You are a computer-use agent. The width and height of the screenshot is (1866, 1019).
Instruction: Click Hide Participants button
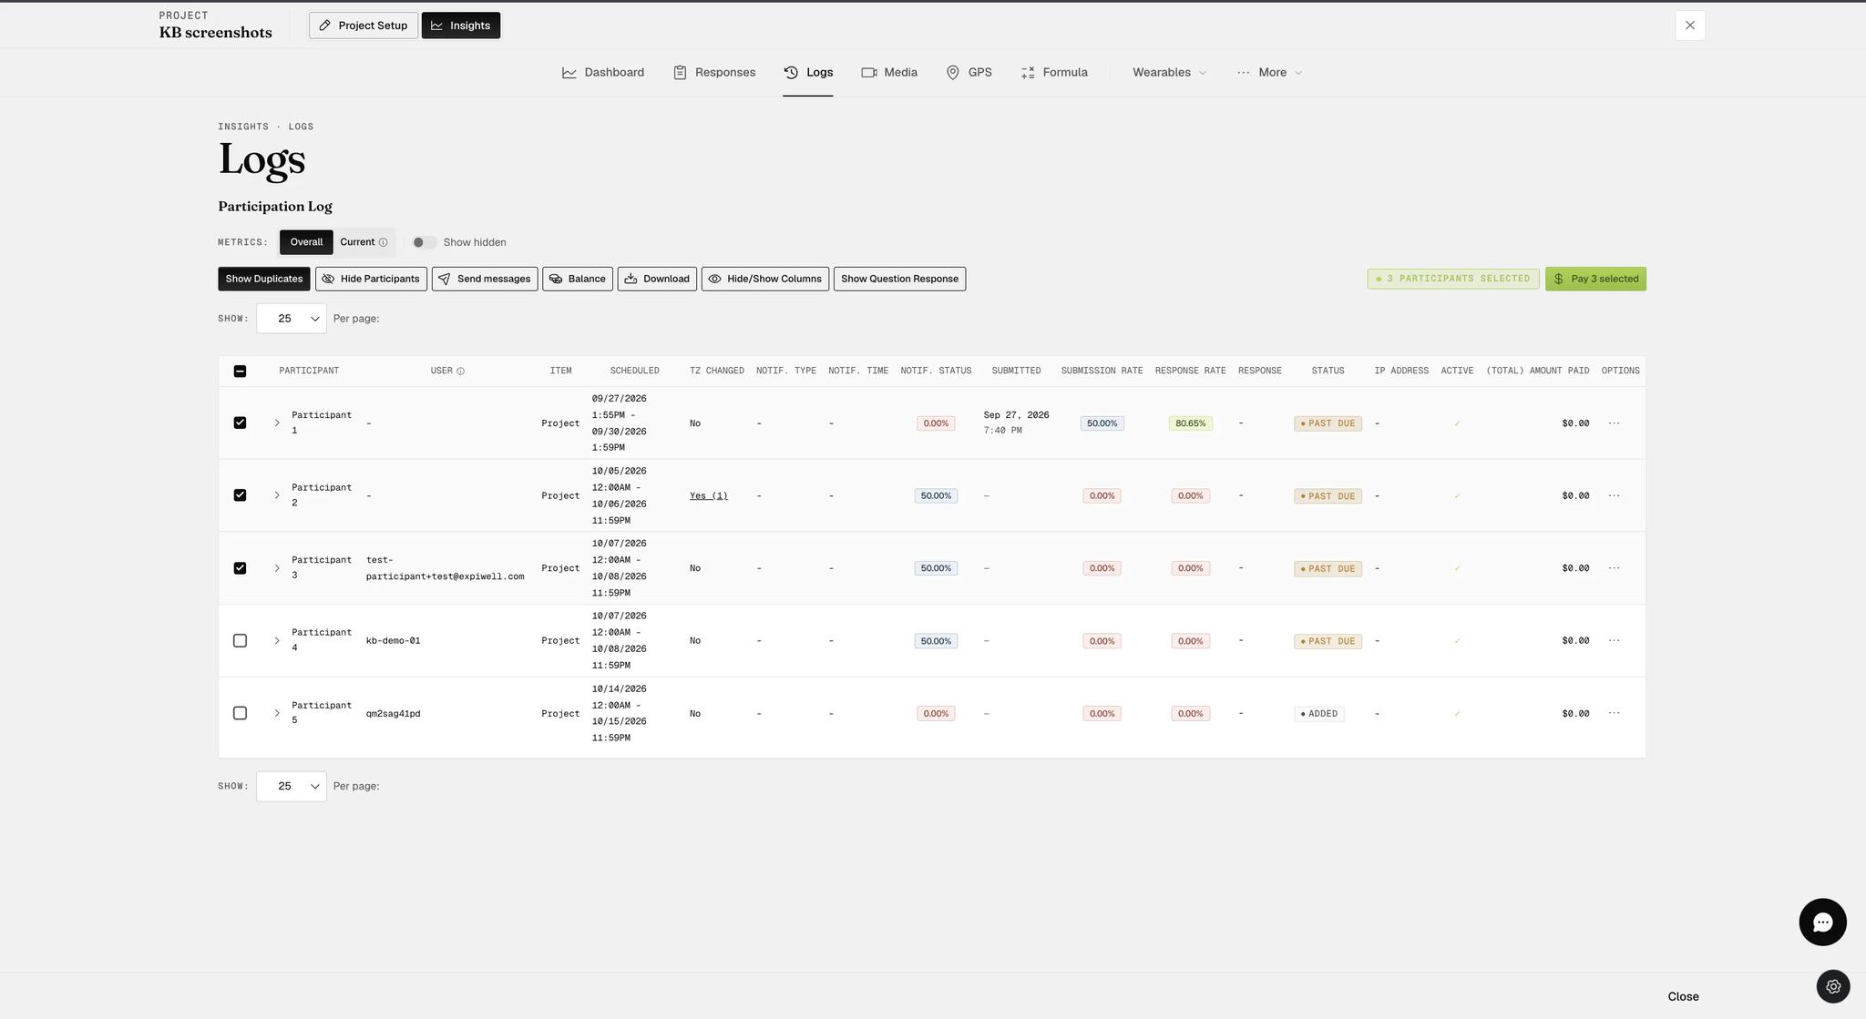(371, 279)
